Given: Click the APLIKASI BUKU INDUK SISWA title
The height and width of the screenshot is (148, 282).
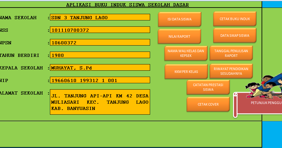Looking at the screenshot, I should [127, 5].
